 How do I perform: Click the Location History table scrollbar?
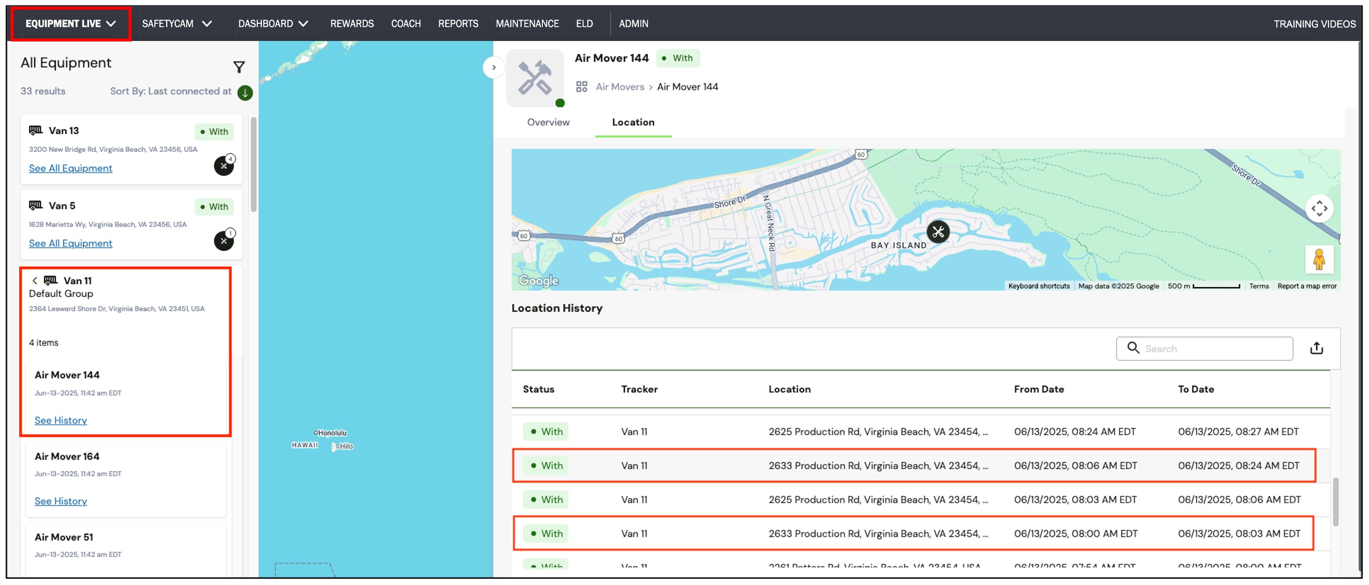tap(1336, 502)
